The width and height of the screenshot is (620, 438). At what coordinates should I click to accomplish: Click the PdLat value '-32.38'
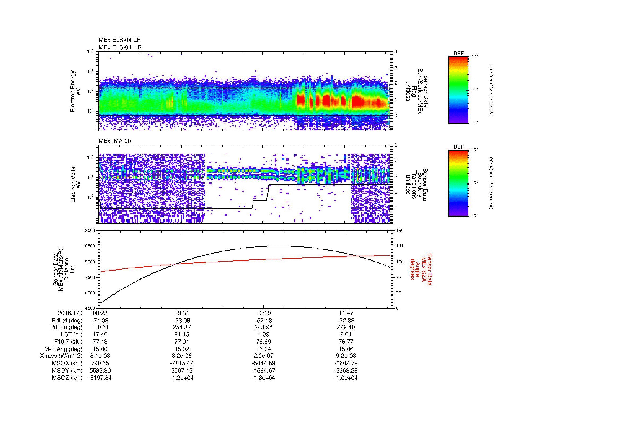pos(346,321)
